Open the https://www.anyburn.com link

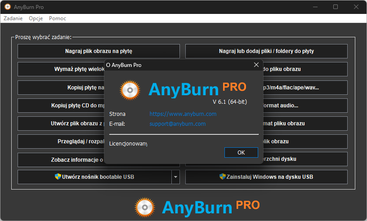(183, 114)
